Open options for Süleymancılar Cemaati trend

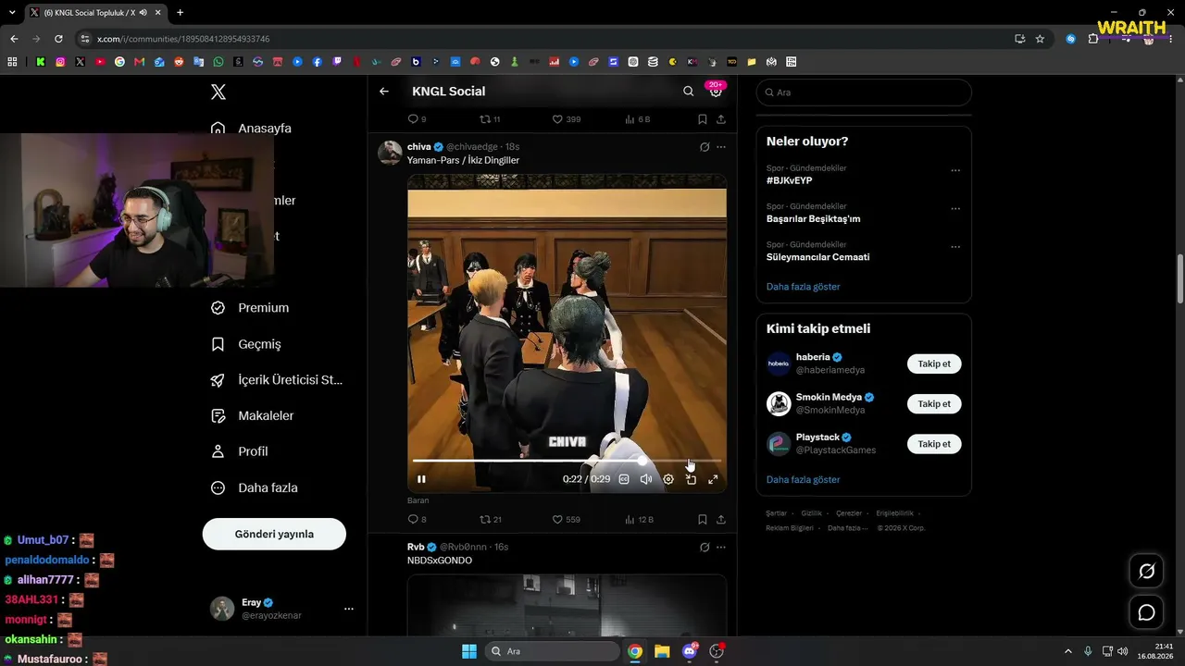pyautogui.click(x=955, y=247)
